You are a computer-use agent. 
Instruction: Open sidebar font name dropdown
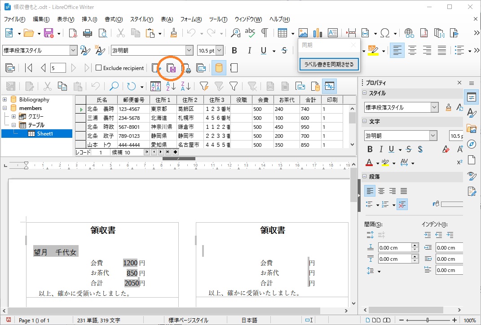[x=433, y=136]
